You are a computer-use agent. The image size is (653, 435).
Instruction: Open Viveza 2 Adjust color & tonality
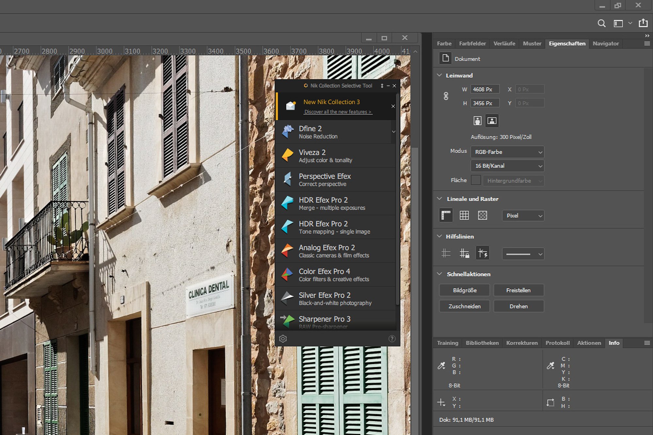click(x=336, y=156)
